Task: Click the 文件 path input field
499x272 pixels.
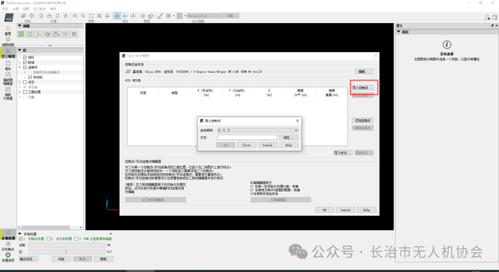Action: click(247, 137)
